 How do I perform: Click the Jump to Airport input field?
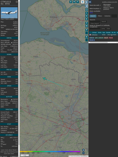pos(95,29)
